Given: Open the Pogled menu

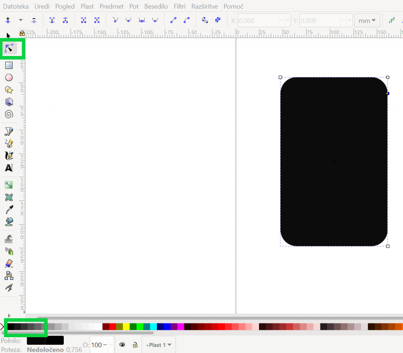Looking at the screenshot, I should [65, 6].
